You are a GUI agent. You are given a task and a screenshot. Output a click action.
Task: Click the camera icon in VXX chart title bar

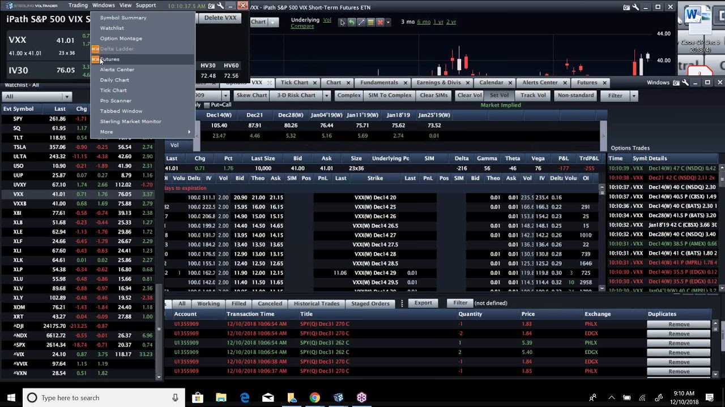point(626,7)
